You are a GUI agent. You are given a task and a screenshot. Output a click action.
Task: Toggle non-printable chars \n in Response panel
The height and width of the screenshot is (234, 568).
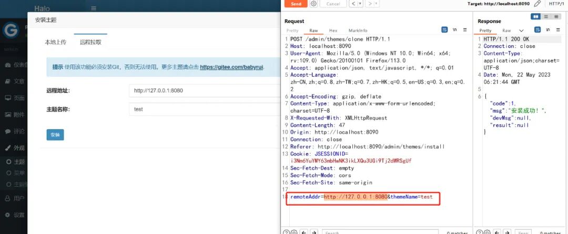(x=547, y=29)
